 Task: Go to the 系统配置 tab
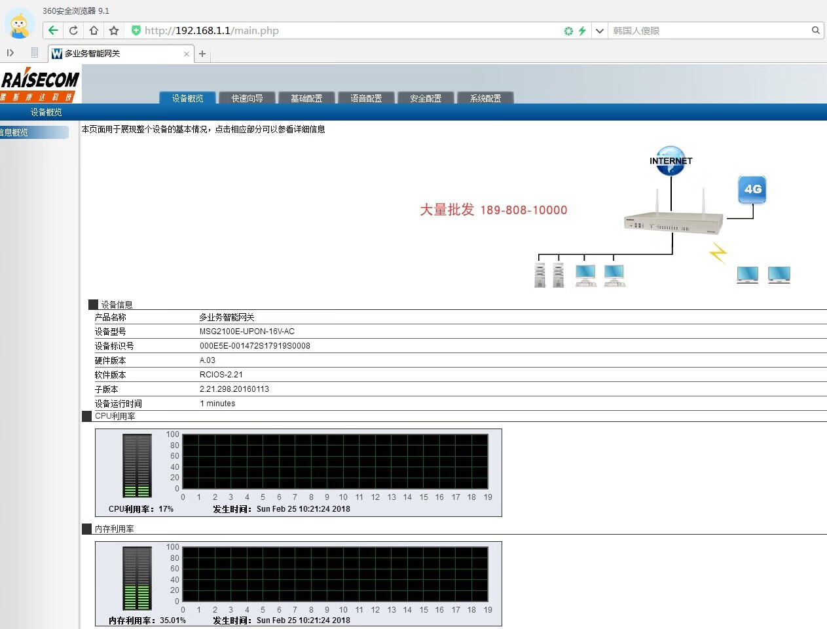(485, 98)
